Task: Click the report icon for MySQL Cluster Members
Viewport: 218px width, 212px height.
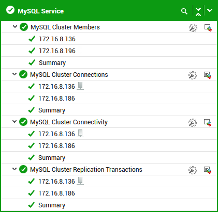Action: 208,28
